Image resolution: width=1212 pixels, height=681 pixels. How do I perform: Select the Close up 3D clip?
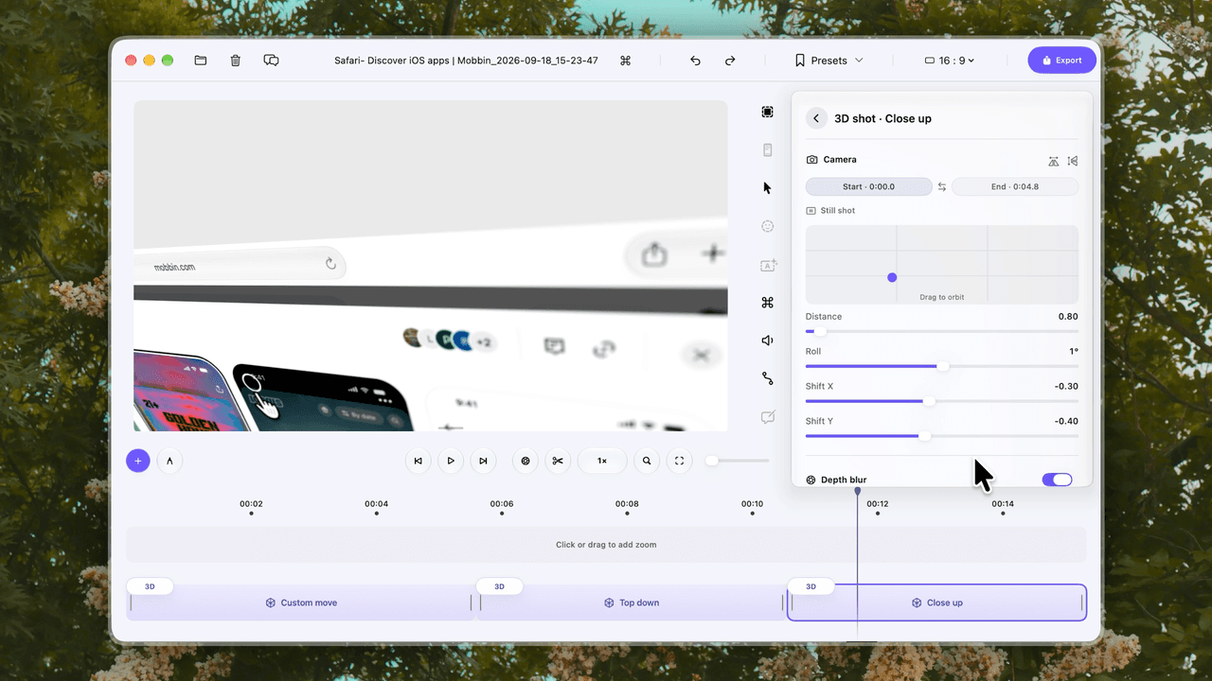click(x=936, y=602)
